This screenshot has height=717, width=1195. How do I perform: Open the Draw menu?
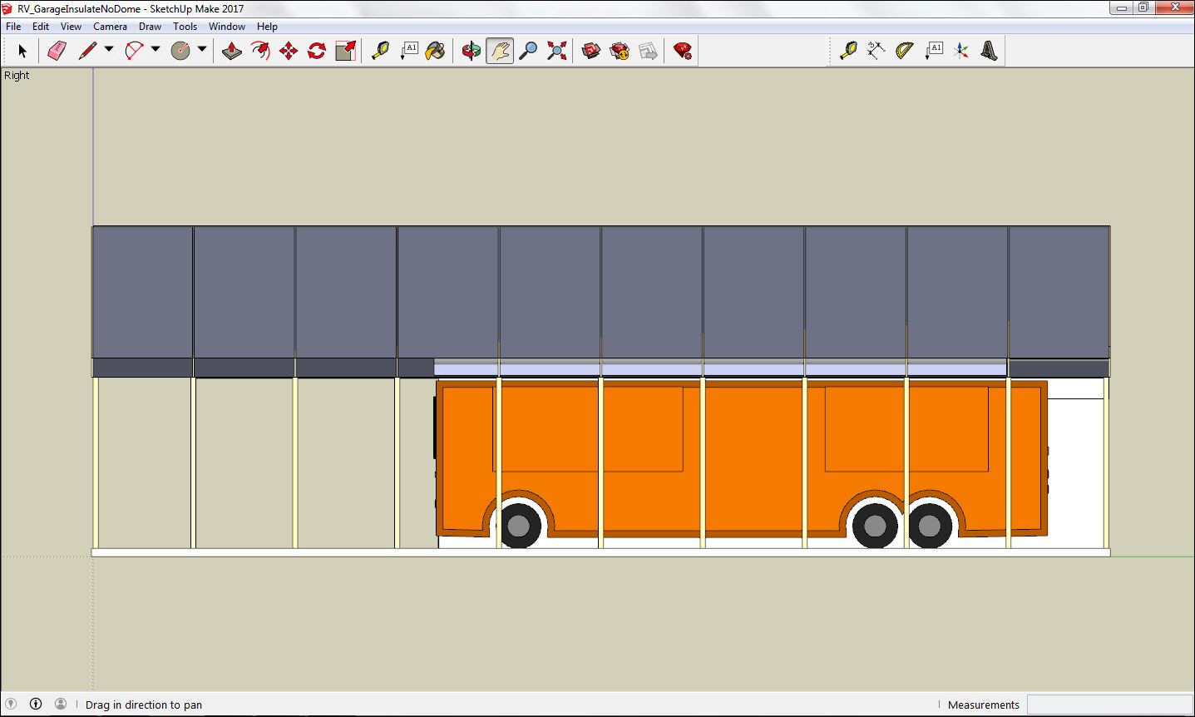pos(150,27)
